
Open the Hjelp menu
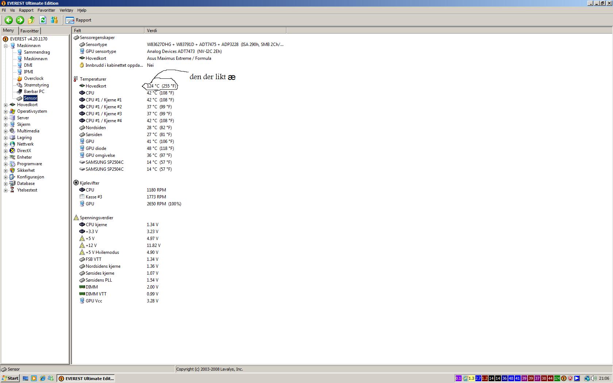82,10
